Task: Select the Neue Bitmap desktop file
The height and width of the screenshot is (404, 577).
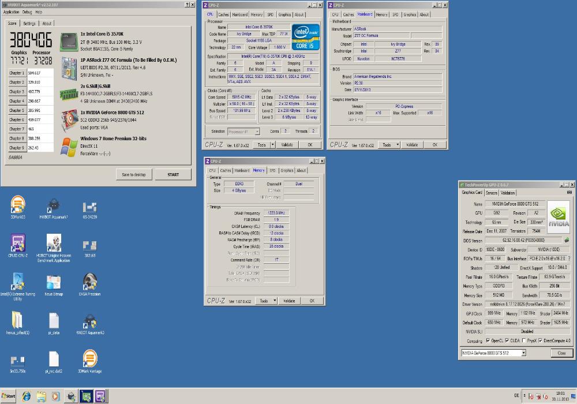Action: click(54, 285)
